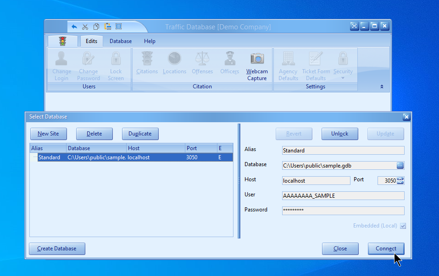439x276 pixels.
Task: Open Citations from the ribbon
Action: click(x=147, y=63)
